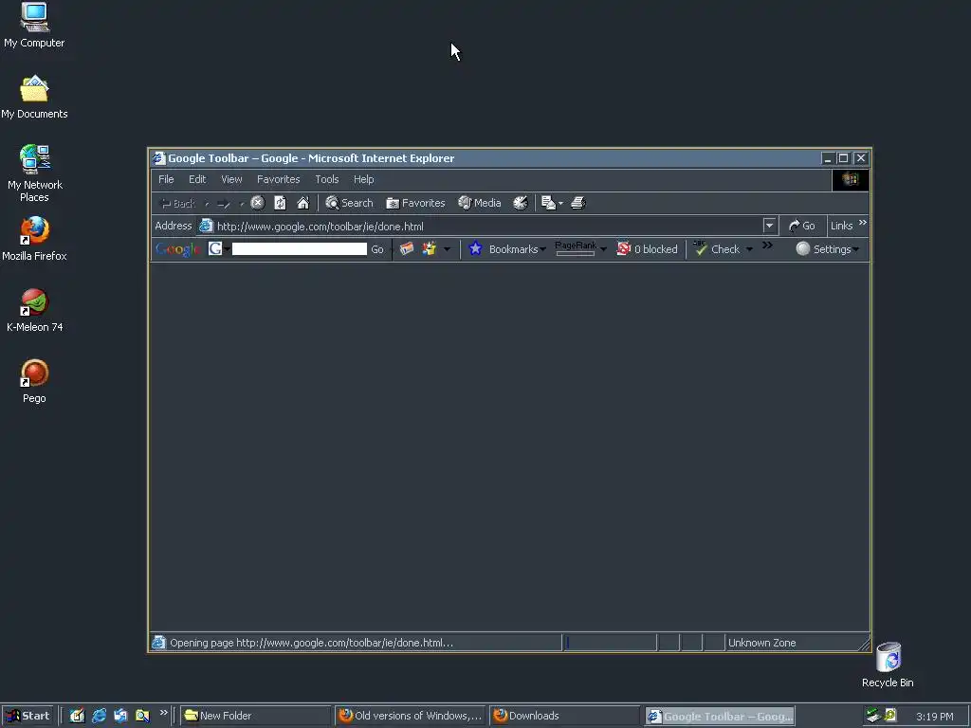Select the My Documents desktop icon
Screen dimensions: 971x728
[x=34, y=98]
